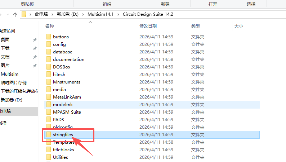Expand chevron before 此电脑 in address bar
286x162 pixels.
[x=30, y=14]
